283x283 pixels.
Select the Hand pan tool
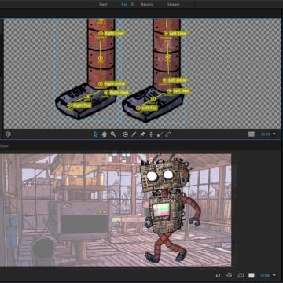coord(105,134)
